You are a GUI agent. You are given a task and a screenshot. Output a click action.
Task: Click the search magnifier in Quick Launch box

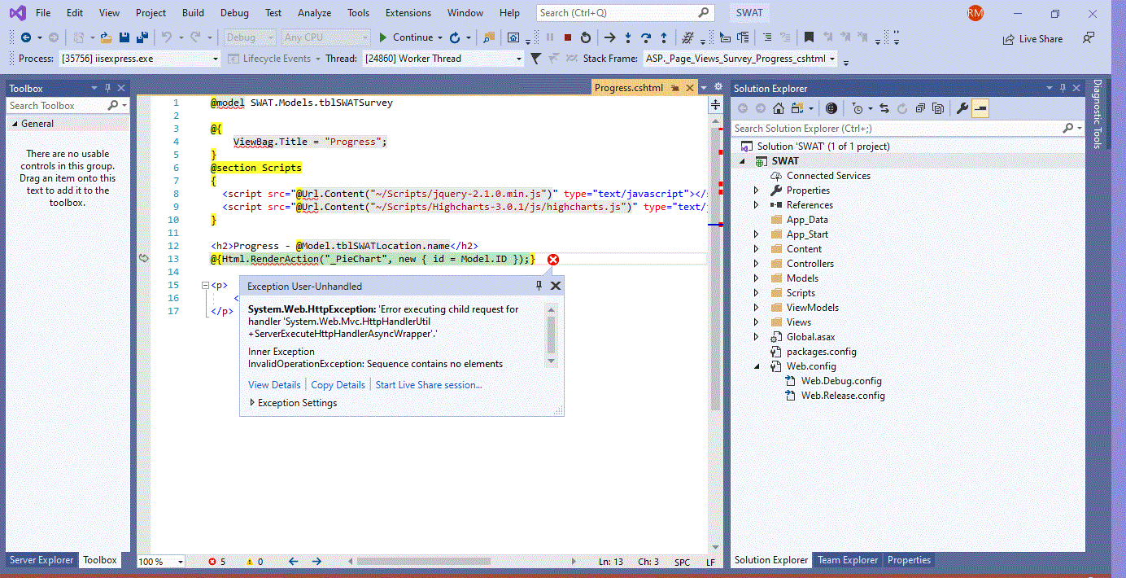704,13
